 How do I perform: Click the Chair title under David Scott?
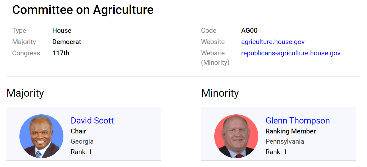(79, 131)
